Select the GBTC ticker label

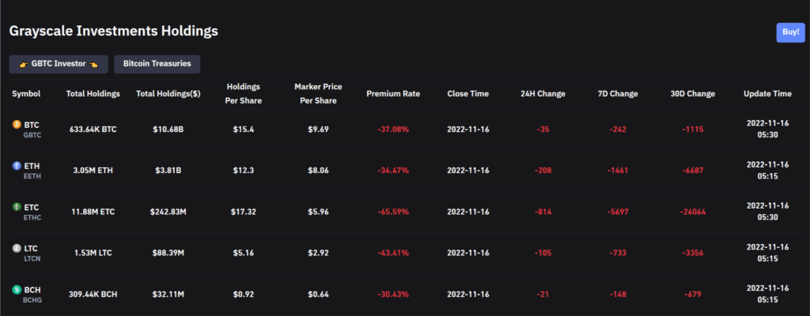[x=32, y=135]
